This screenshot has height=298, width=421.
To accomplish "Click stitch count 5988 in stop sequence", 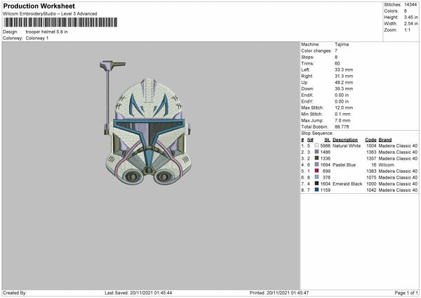I will [326, 145].
